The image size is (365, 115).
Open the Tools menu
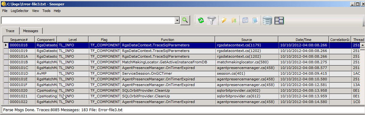point(46,11)
